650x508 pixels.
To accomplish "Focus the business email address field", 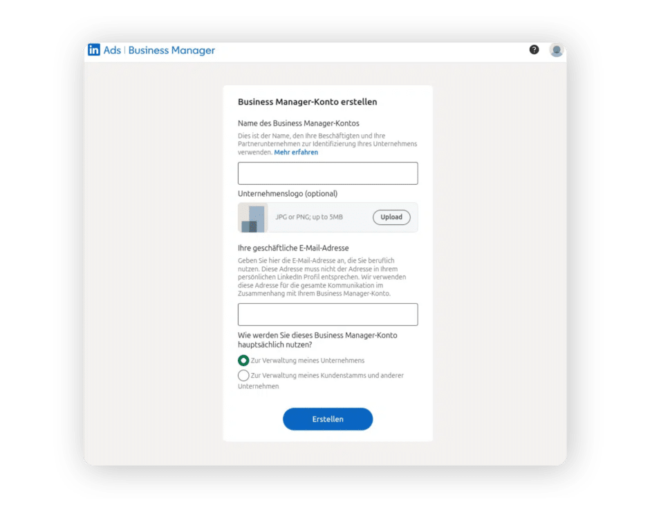I will pyautogui.click(x=328, y=314).
